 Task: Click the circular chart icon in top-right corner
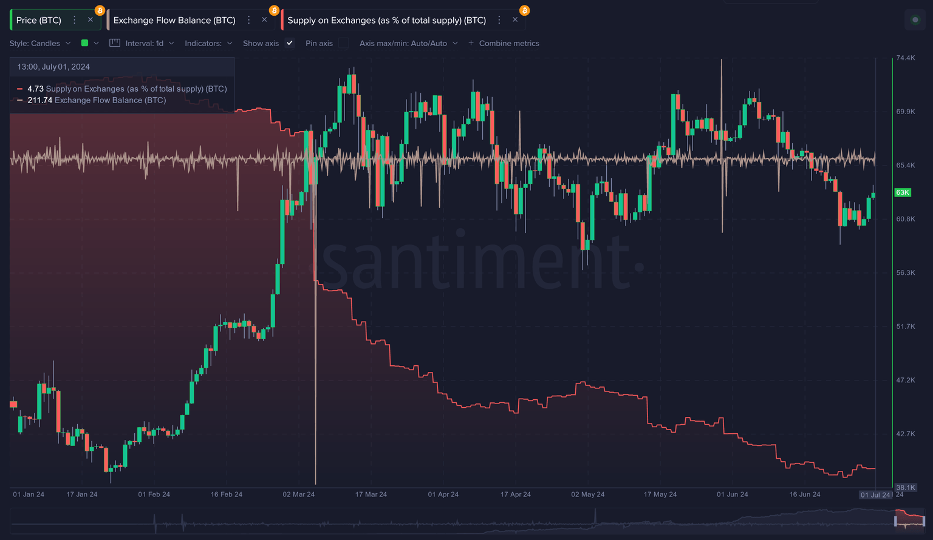pos(915,19)
